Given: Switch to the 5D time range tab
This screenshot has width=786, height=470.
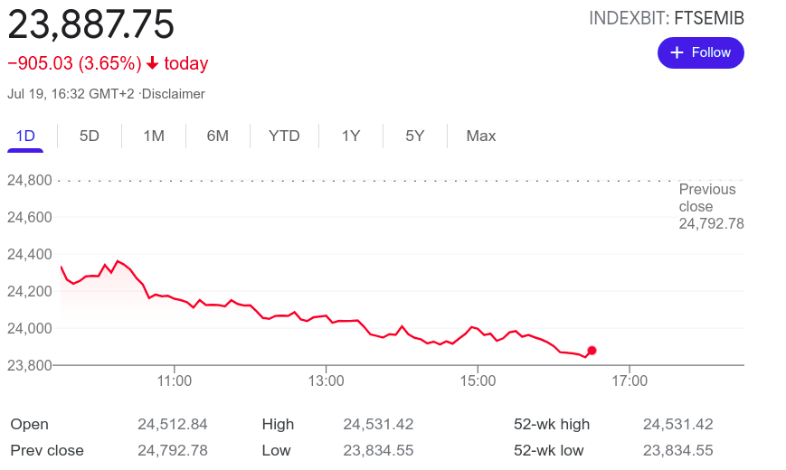Looking at the screenshot, I should point(90,136).
